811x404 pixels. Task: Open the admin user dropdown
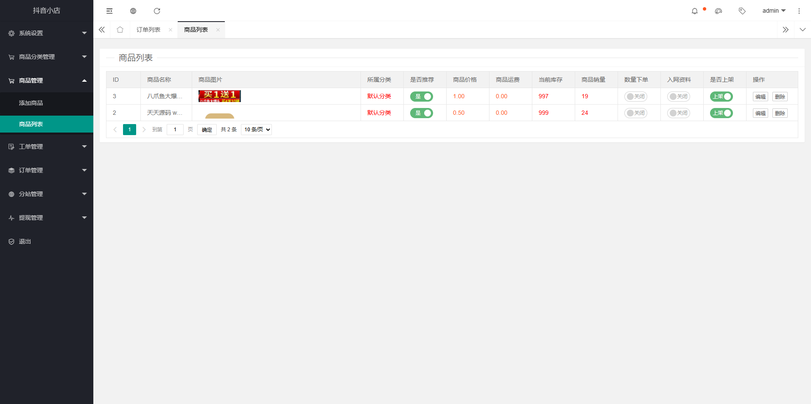click(x=774, y=11)
